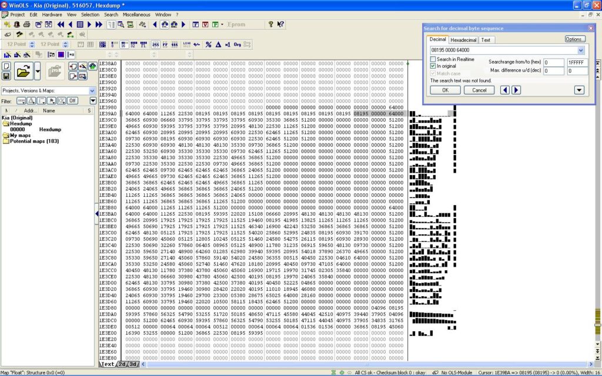Click the solid blue square toolbar icon

[x=61, y=55]
